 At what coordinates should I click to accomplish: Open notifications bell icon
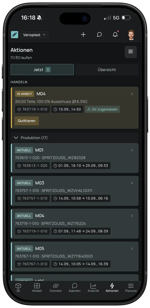(x=115, y=34)
